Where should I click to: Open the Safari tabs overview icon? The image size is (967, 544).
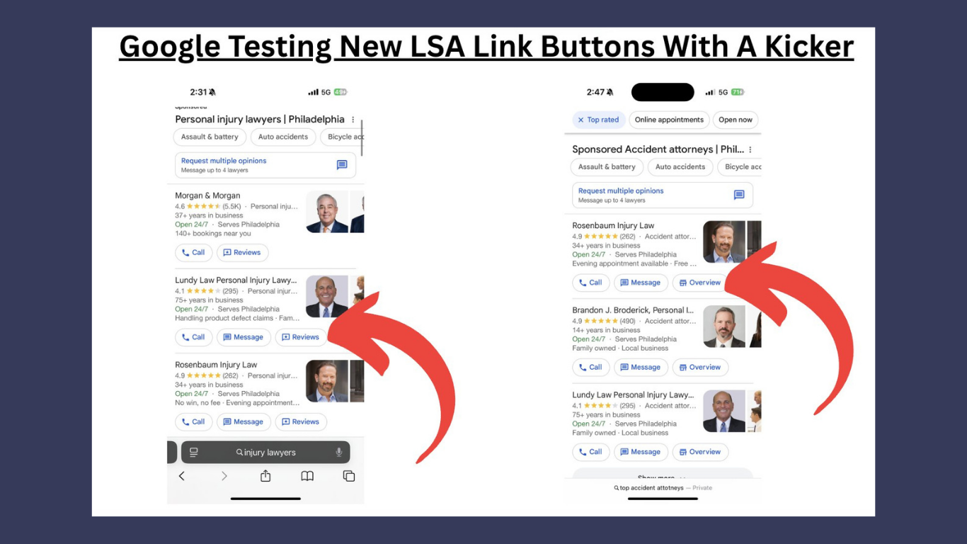(349, 476)
